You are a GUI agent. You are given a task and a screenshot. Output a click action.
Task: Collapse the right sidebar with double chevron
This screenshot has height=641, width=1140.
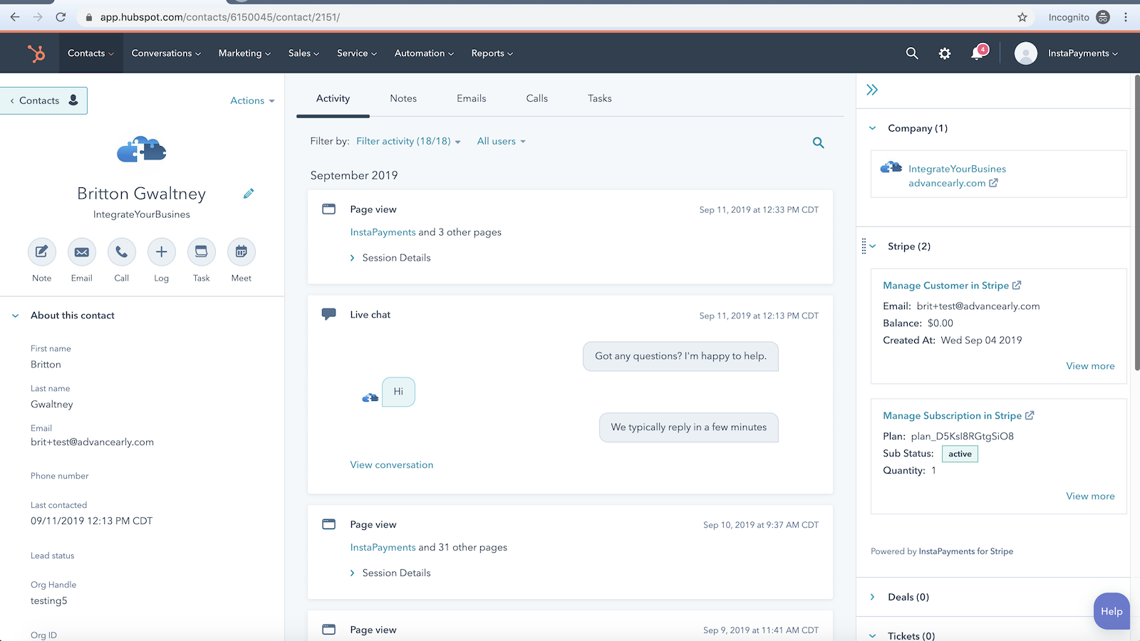tap(872, 90)
